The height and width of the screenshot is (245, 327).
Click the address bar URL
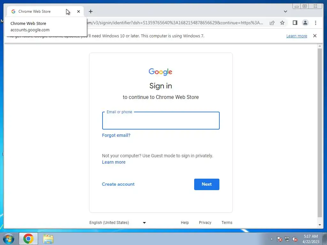tap(175, 23)
